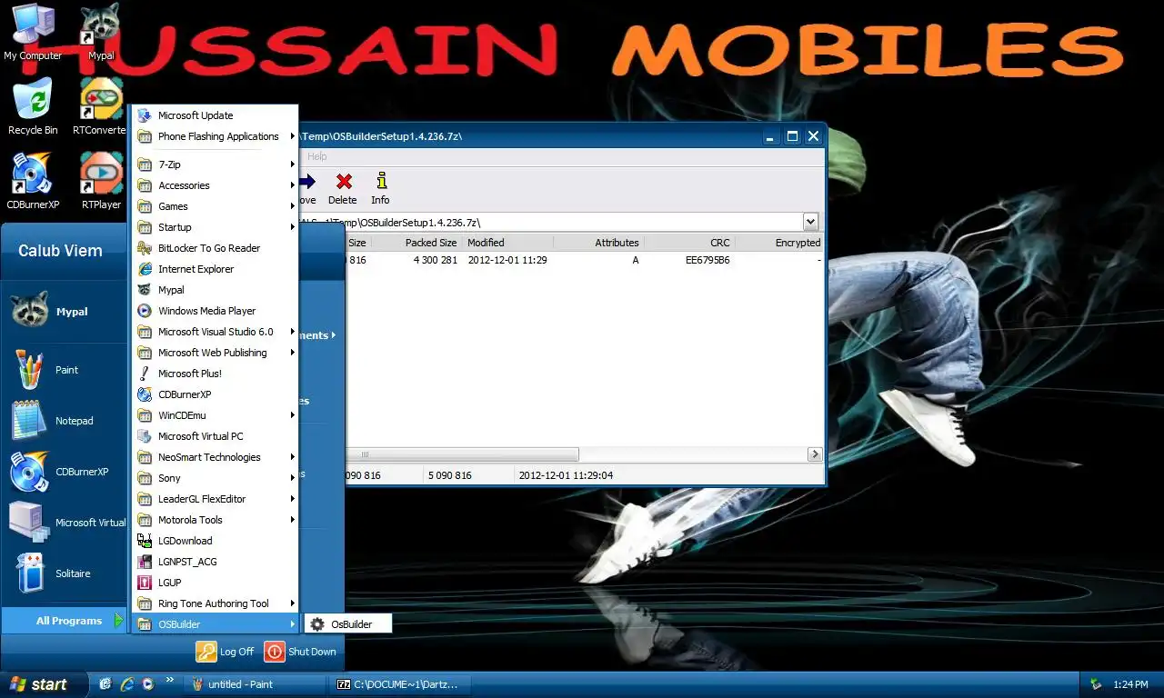This screenshot has height=698, width=1164.
Task: Open LGDownload in programs list
Action: (216, 541)
